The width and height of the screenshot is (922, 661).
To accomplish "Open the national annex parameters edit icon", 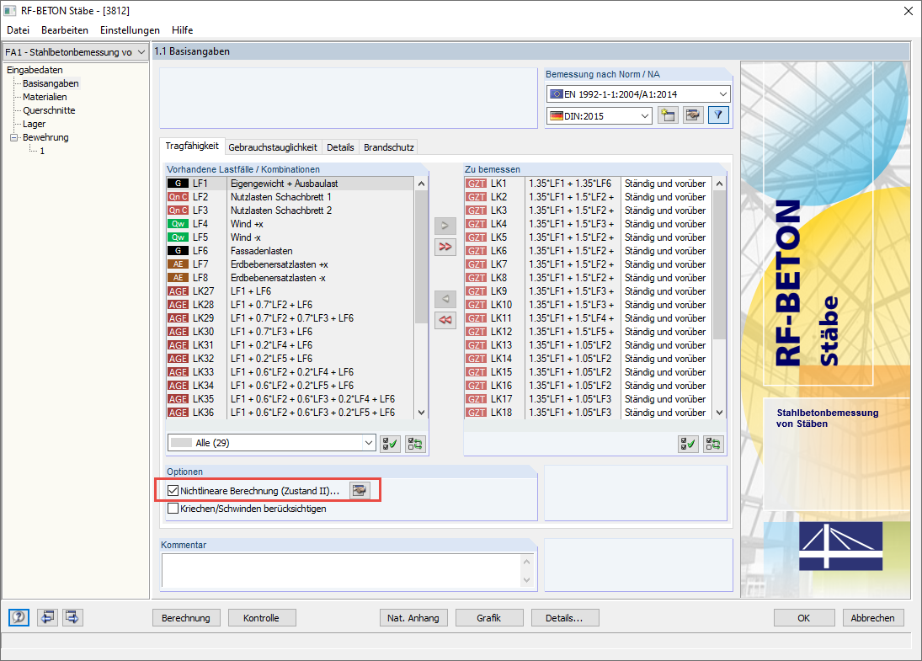I will [693, 115].
